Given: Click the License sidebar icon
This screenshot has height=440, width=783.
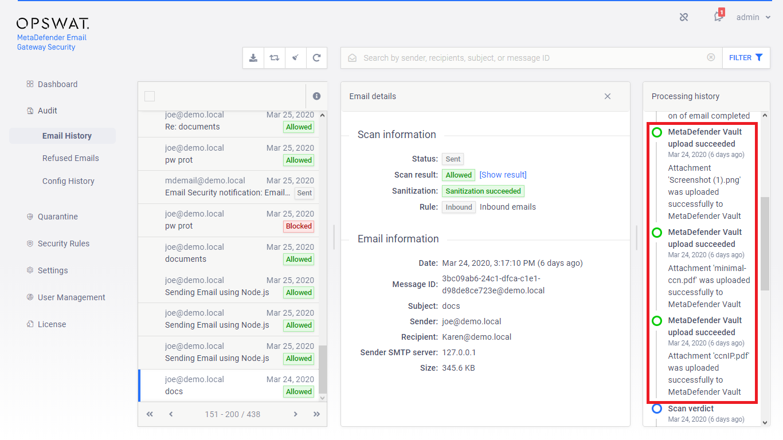Looking at the screenshot, I should coord(30,324).
